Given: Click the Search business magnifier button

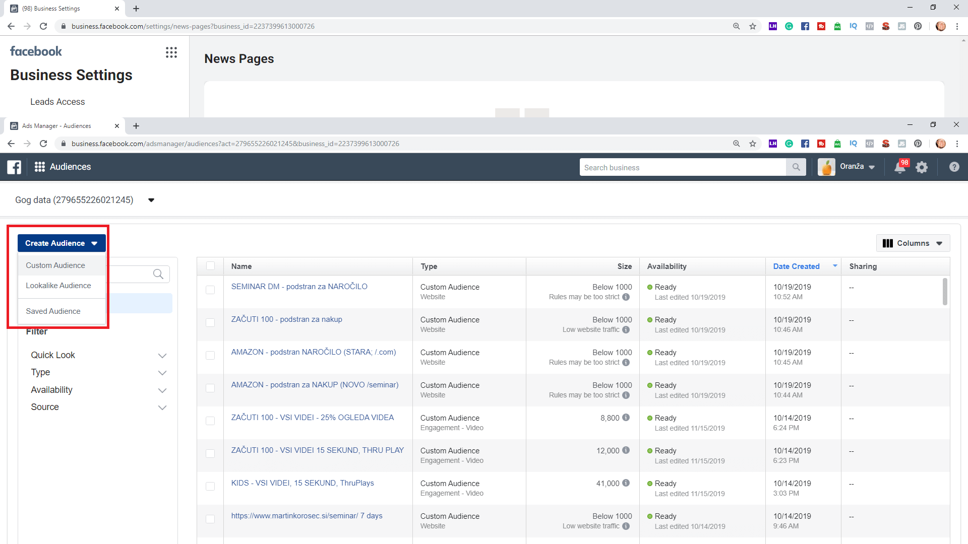Looking at the screenshot, I should click(x=796, y=167).
